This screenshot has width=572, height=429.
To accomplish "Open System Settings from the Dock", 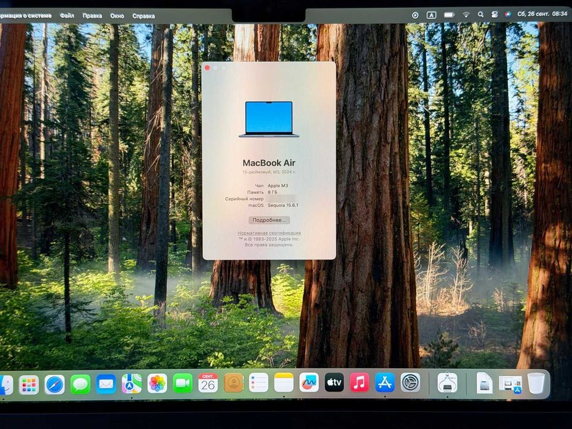I will [x=410, y=382].
